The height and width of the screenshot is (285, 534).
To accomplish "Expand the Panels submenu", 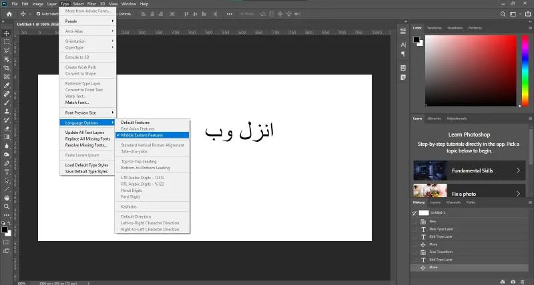I will coord(88,21).
